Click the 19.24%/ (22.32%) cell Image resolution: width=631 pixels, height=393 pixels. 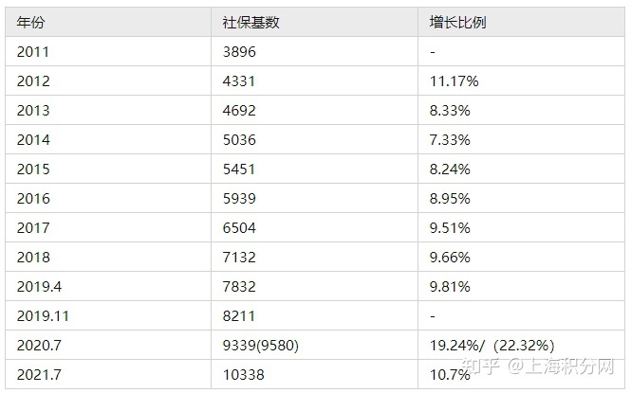[x=522, y=345]
